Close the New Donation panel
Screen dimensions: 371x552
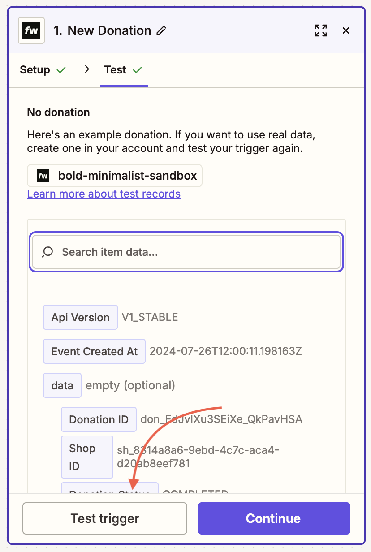click(346, 30)
